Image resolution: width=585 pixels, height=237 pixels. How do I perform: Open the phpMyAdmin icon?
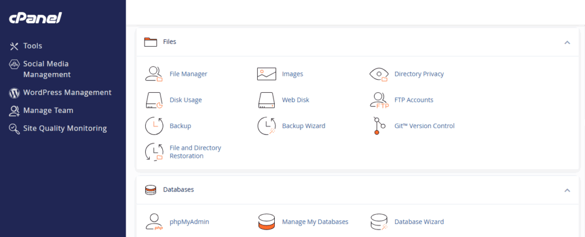tap(154, 222)
